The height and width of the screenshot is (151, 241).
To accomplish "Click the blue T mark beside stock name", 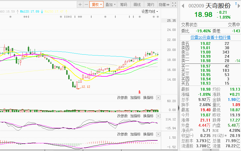I will [236, 4].
